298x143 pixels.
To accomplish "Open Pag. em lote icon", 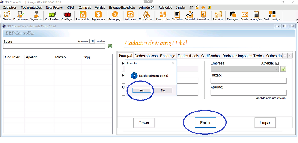I will 98,16.
